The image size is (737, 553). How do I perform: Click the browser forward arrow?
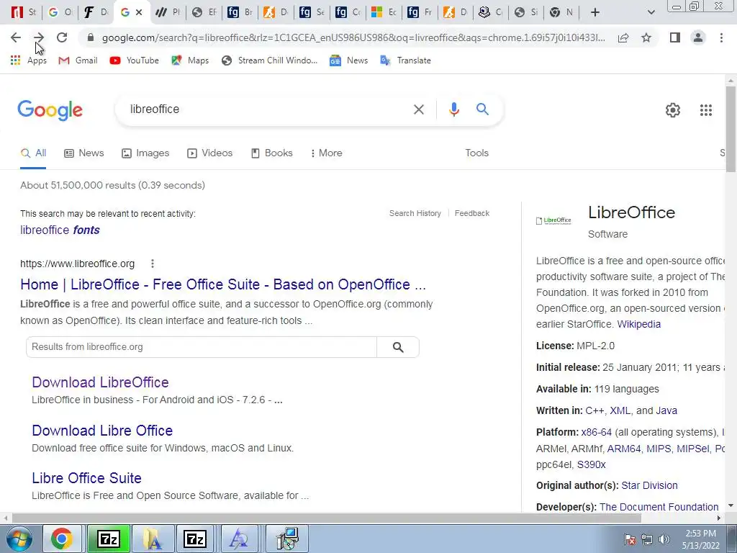pyautogui.click(x=39, y=37)
